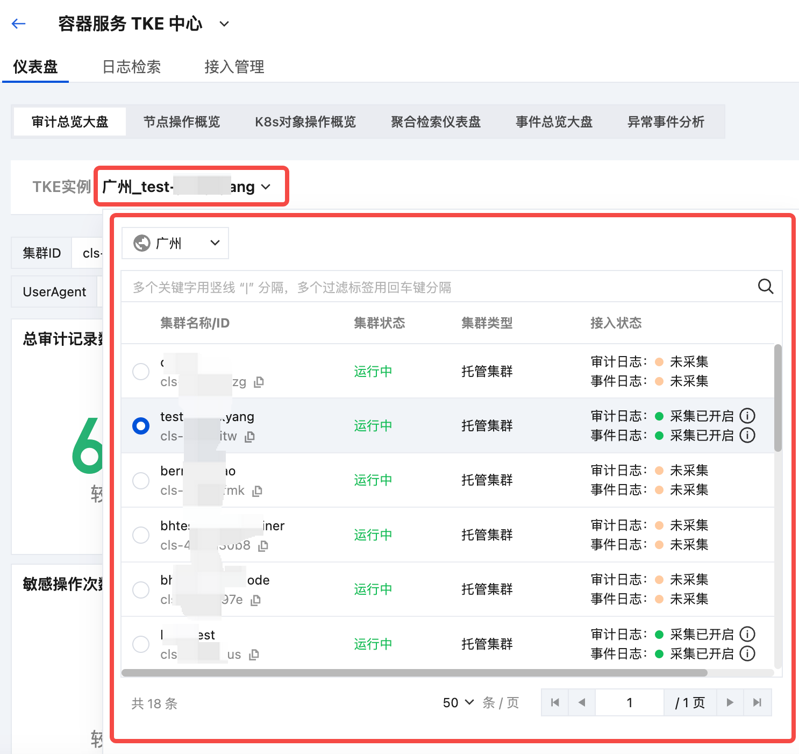Viewport: 799px width, 754px height.
Task: Go to previous page of cluster list
Action: click(582, 702)
